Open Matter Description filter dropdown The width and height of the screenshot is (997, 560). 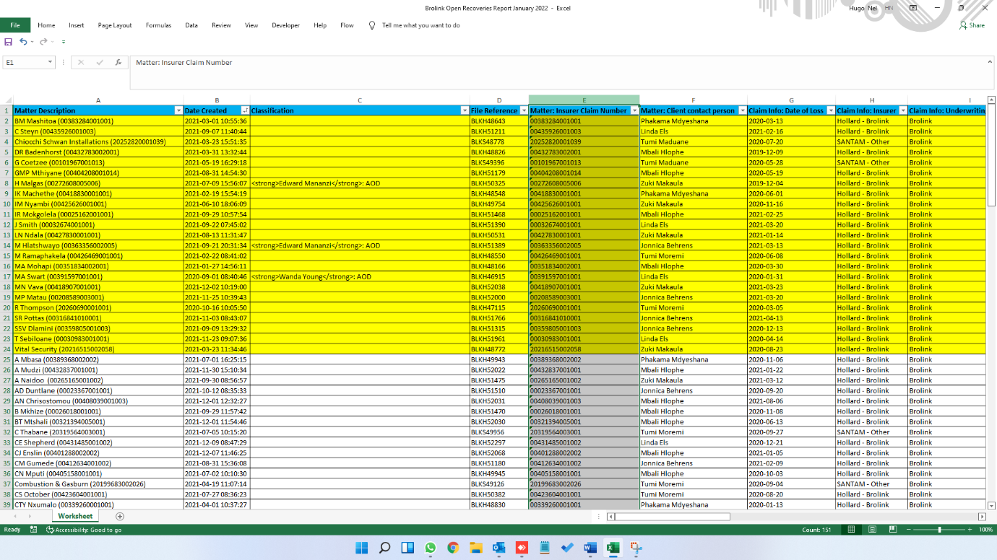(178, 110)
